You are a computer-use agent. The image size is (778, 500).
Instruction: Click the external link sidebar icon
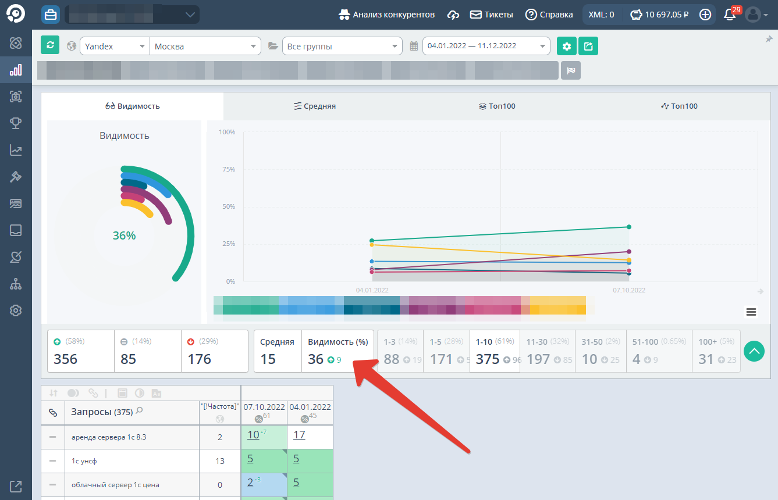pyautogui.click(x=16, y=486)
